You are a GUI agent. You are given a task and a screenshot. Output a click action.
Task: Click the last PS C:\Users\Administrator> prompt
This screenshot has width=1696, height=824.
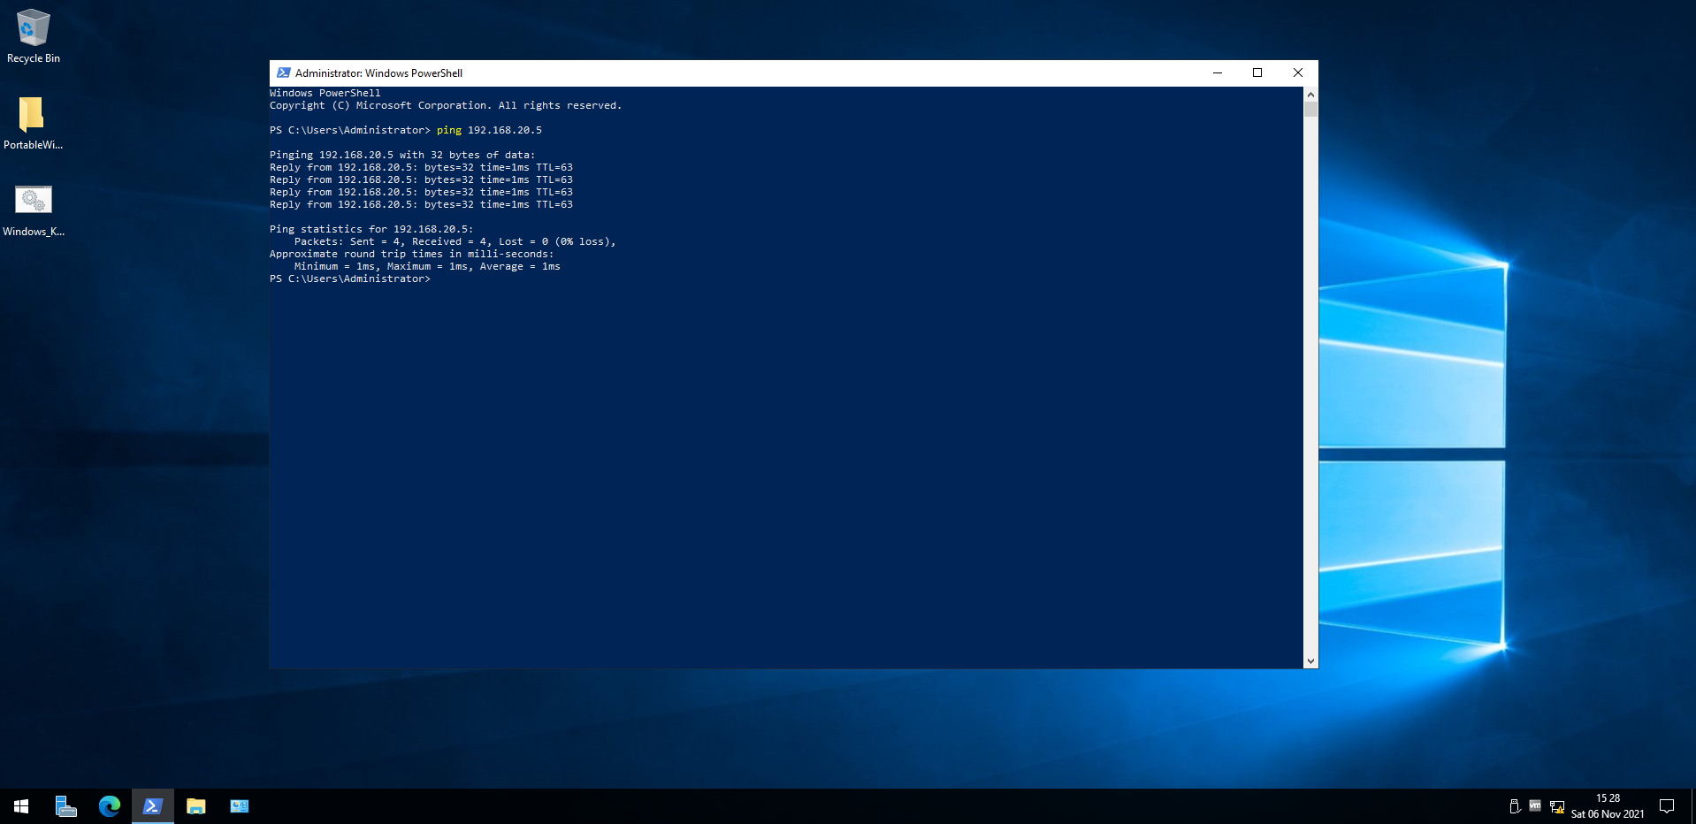point(350,278)
